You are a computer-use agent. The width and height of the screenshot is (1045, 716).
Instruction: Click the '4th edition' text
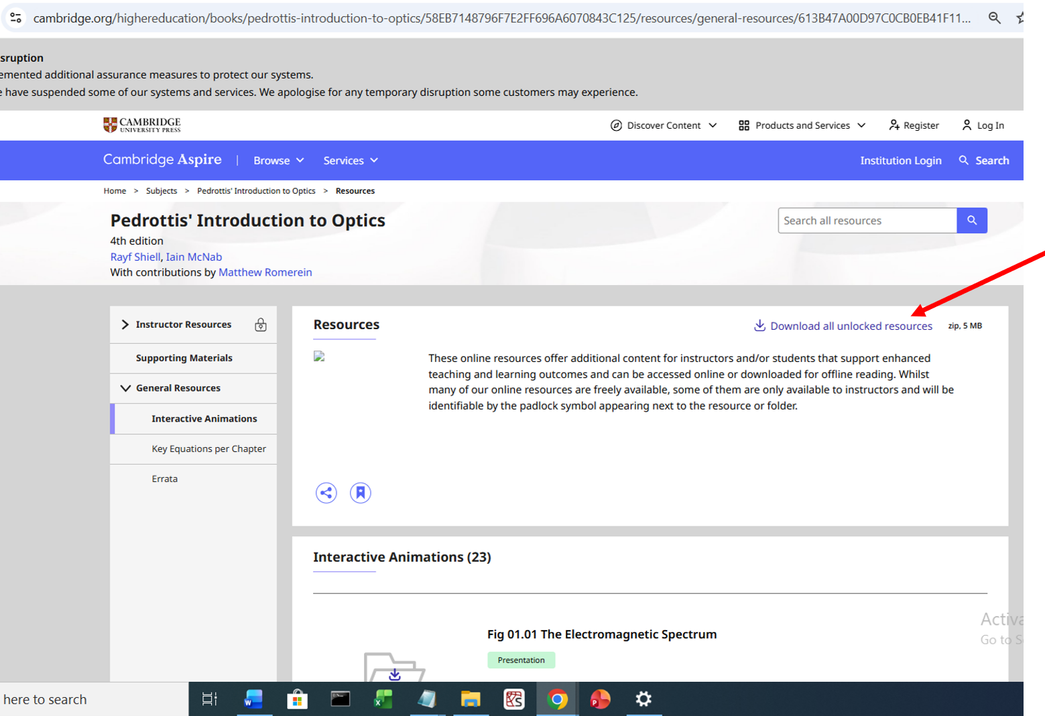pos(137,241)
